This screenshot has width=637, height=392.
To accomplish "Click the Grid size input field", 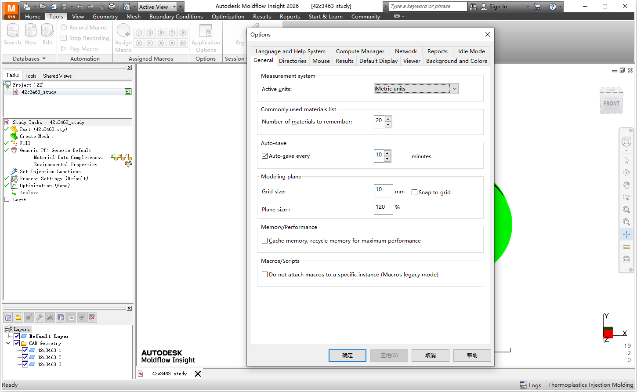I will 383,190.
